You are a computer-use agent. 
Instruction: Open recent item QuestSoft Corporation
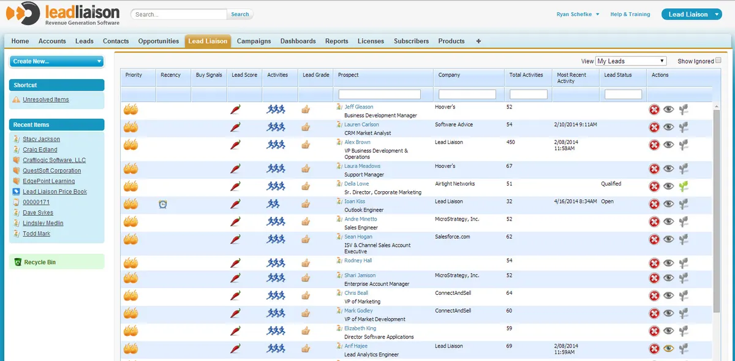tap(51, 170)
